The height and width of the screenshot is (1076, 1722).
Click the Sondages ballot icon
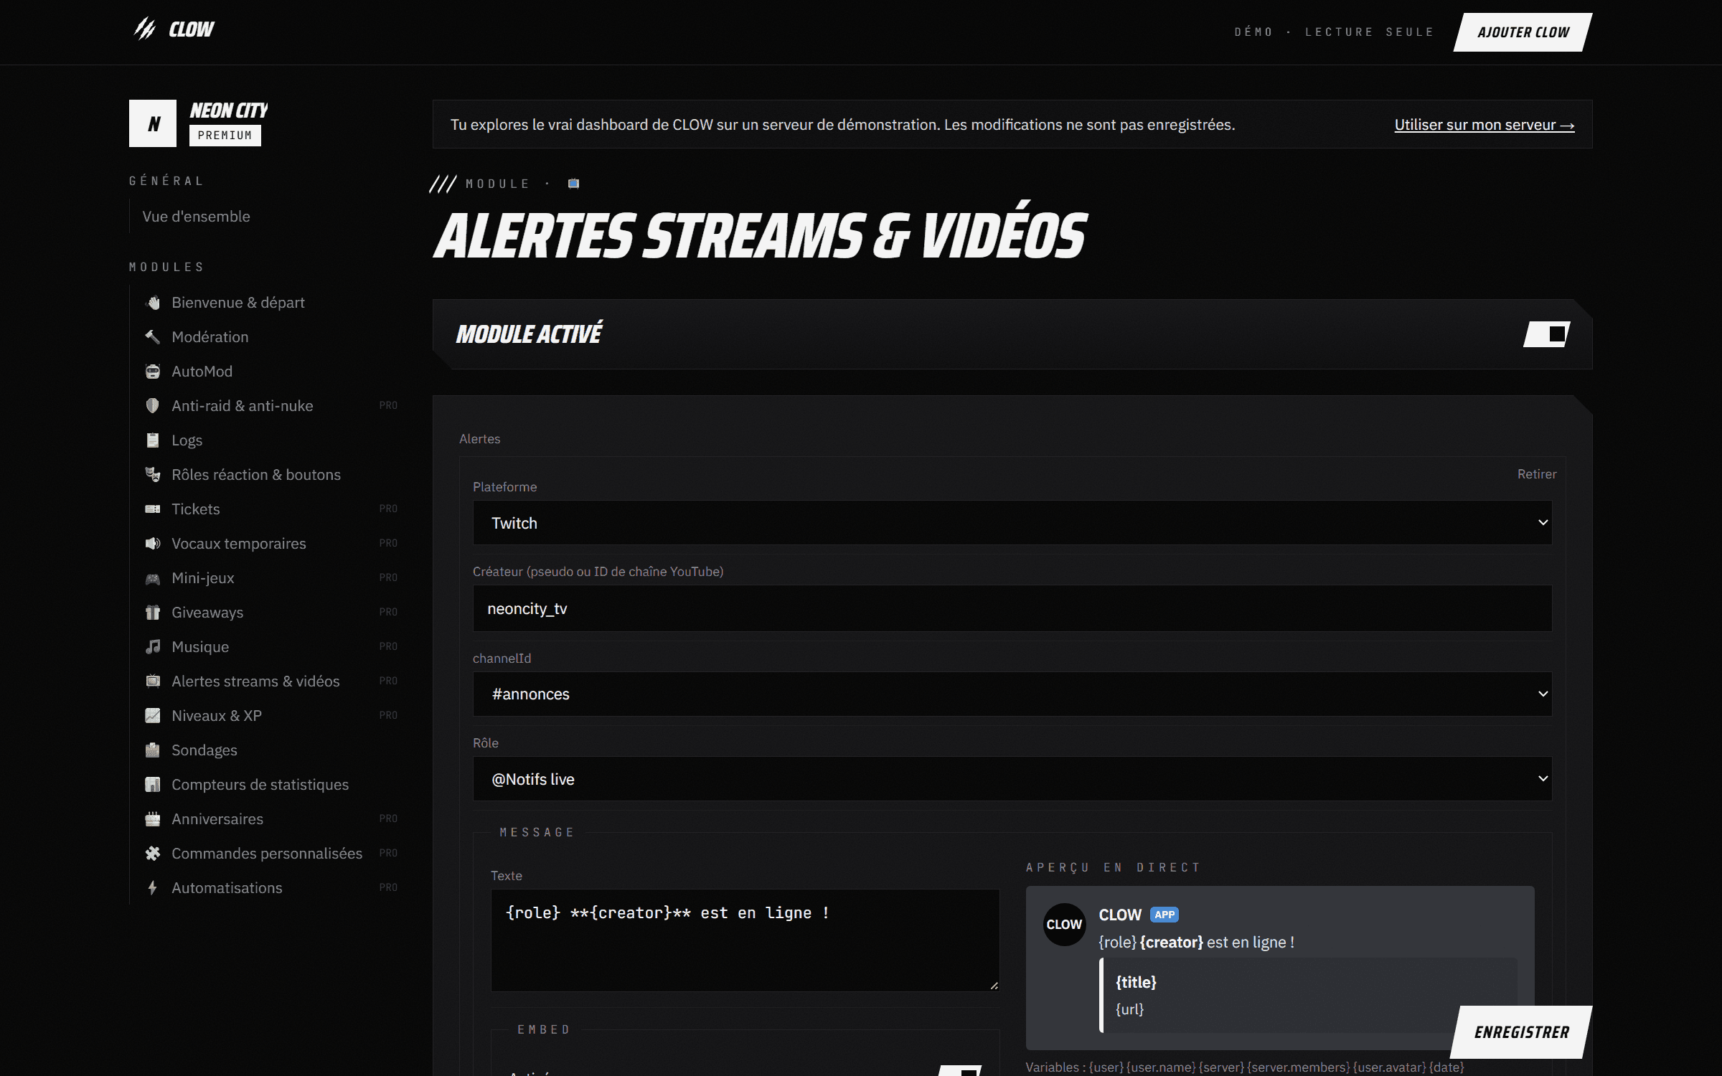point(153,750)
